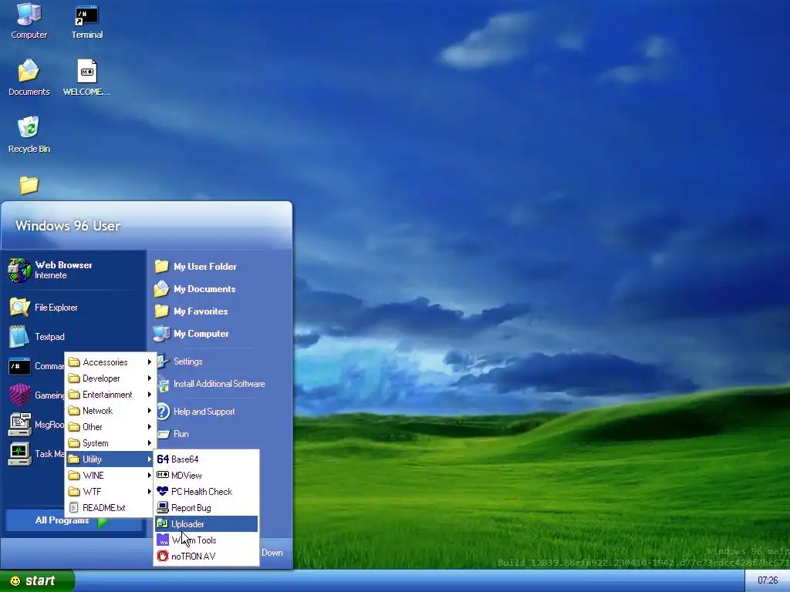The image size is (790, 592).
Task: Open README.txt in the programs list
Action: 110,507
